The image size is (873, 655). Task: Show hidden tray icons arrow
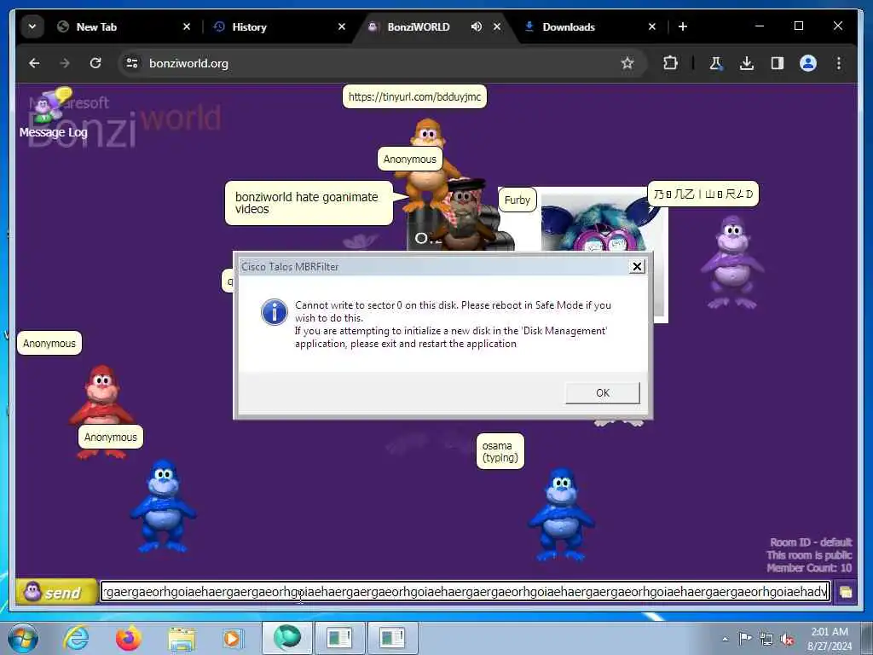point(725,639)
